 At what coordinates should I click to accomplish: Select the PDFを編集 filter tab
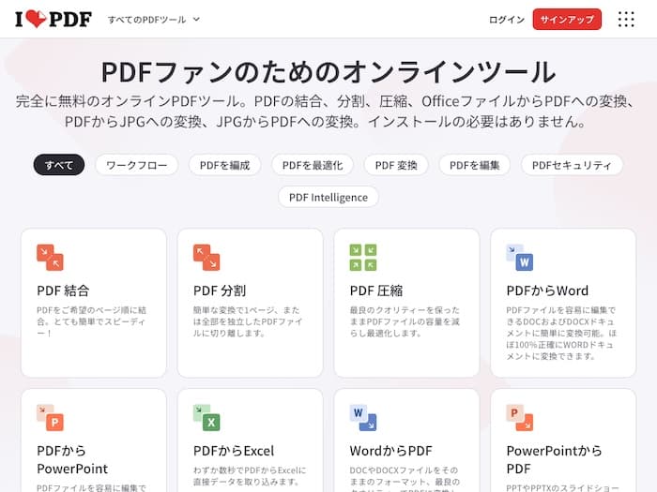pos(474,165)
